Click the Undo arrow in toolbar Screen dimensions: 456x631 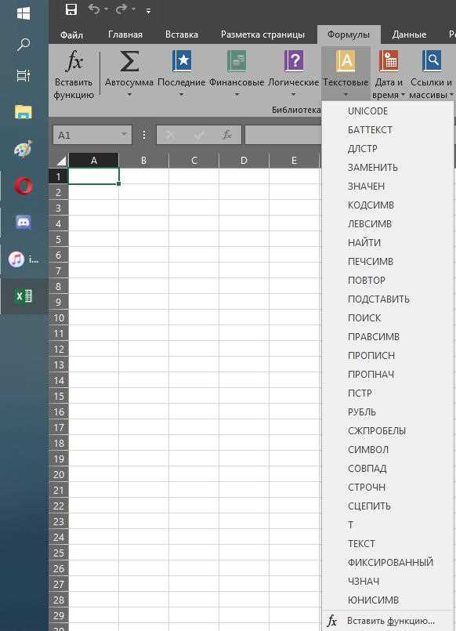click(94, 9)
